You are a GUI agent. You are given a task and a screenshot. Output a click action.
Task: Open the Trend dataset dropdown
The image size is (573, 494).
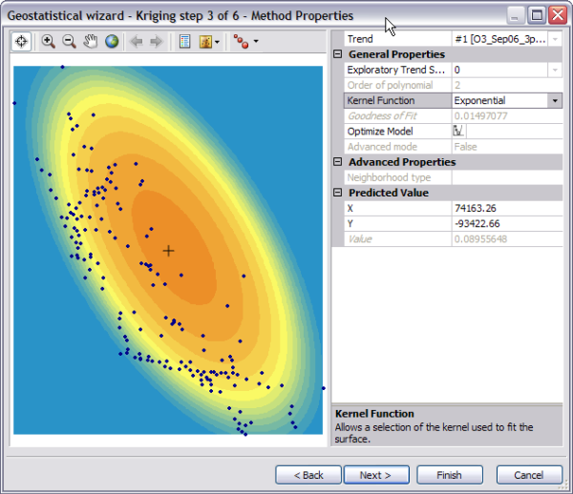(x=555, y=39)
